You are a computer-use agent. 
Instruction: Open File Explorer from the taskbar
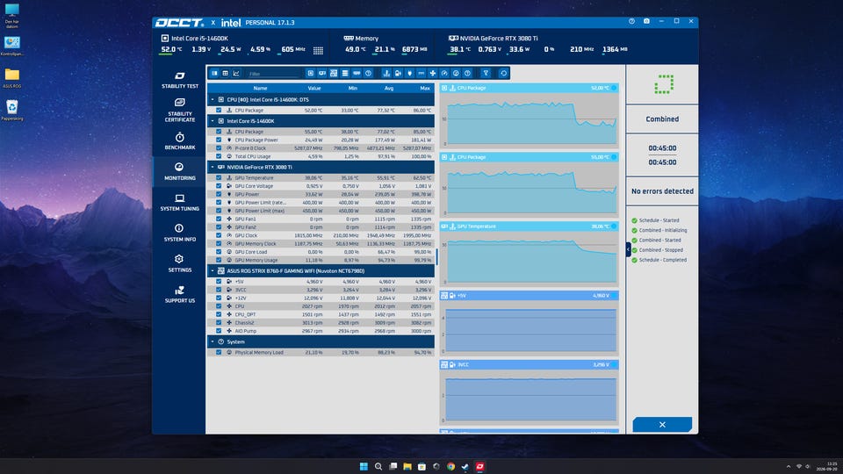(407, 466)
